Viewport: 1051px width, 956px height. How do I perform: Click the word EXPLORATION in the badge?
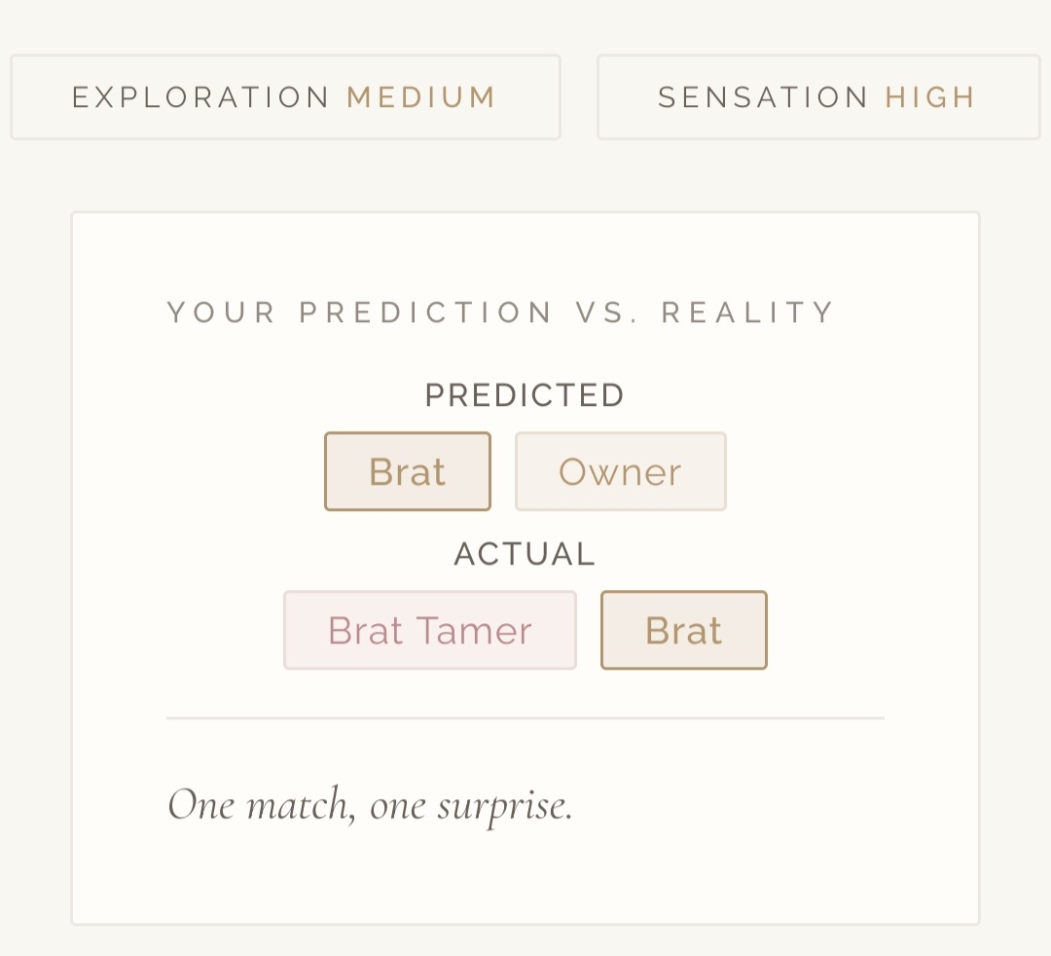click(x=201, y=97)
